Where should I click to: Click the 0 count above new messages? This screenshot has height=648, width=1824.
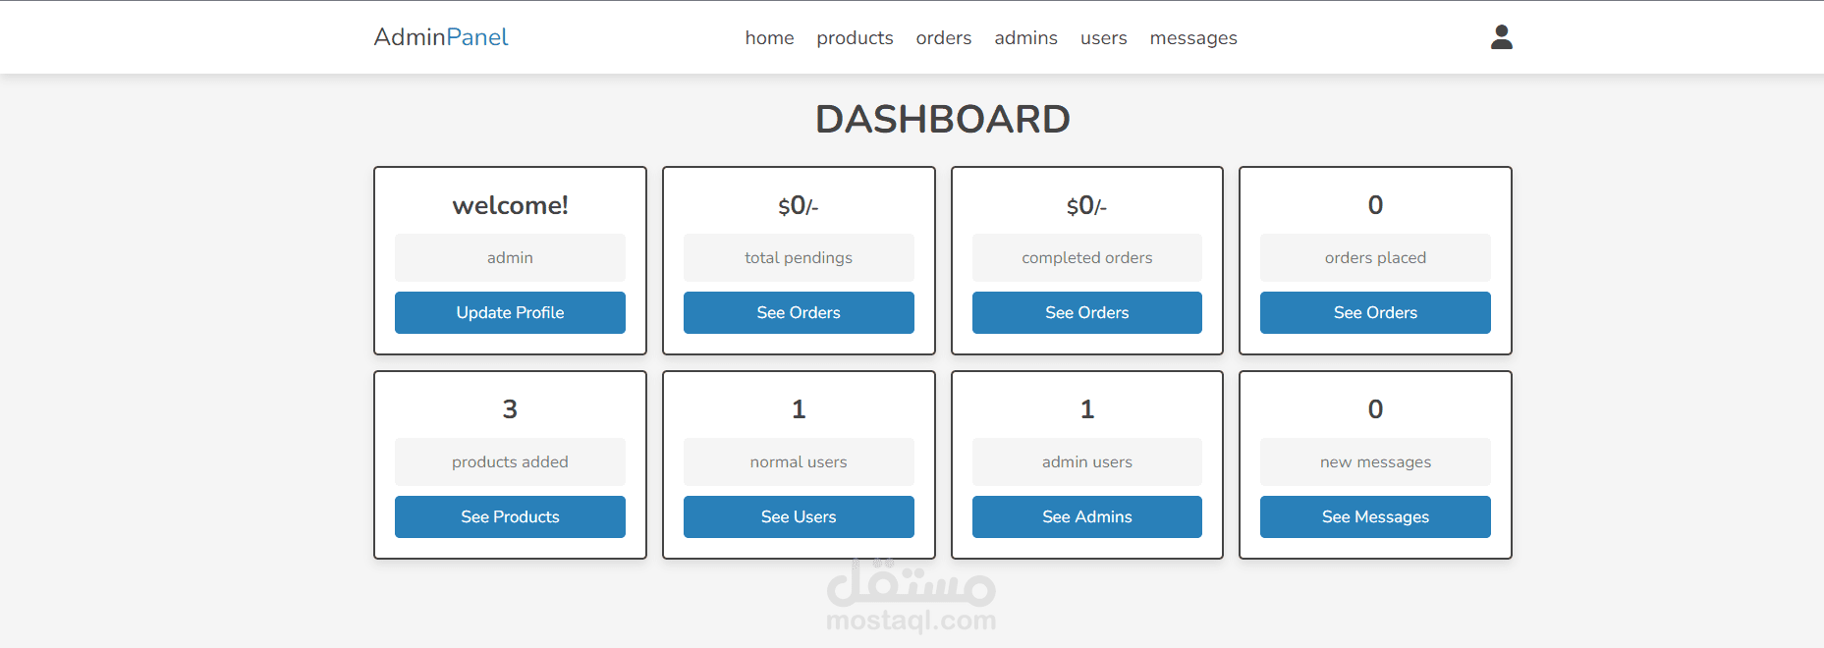[1375, 409]
